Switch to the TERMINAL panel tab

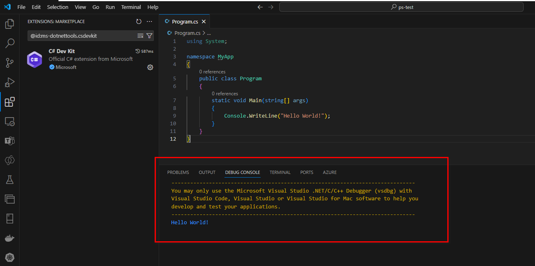(x=280, y=172)
